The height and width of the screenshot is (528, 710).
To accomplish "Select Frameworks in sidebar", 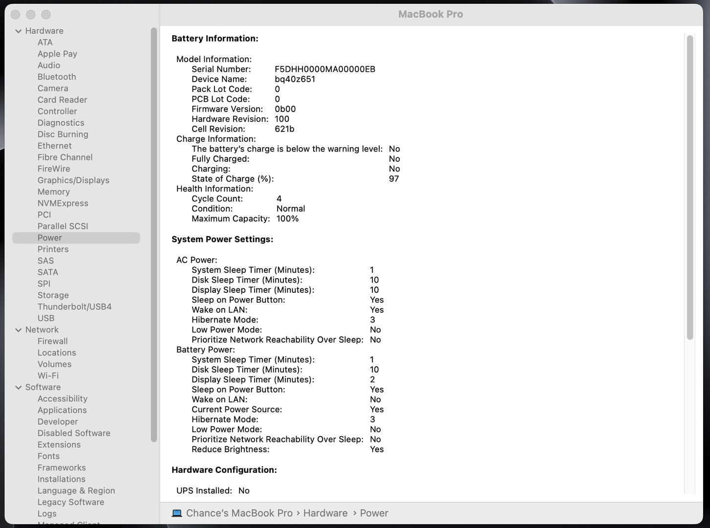I will (62, 468).
